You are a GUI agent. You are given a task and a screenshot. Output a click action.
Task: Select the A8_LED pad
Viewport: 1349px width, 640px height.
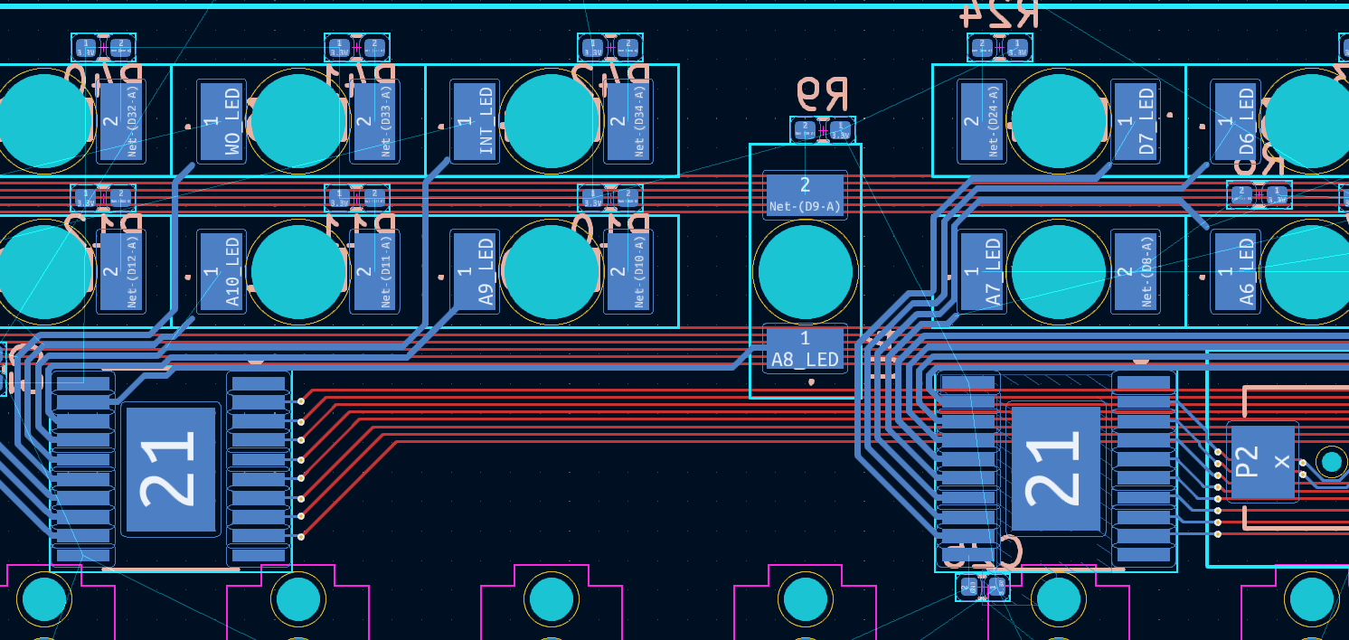(x=805, y=349)
